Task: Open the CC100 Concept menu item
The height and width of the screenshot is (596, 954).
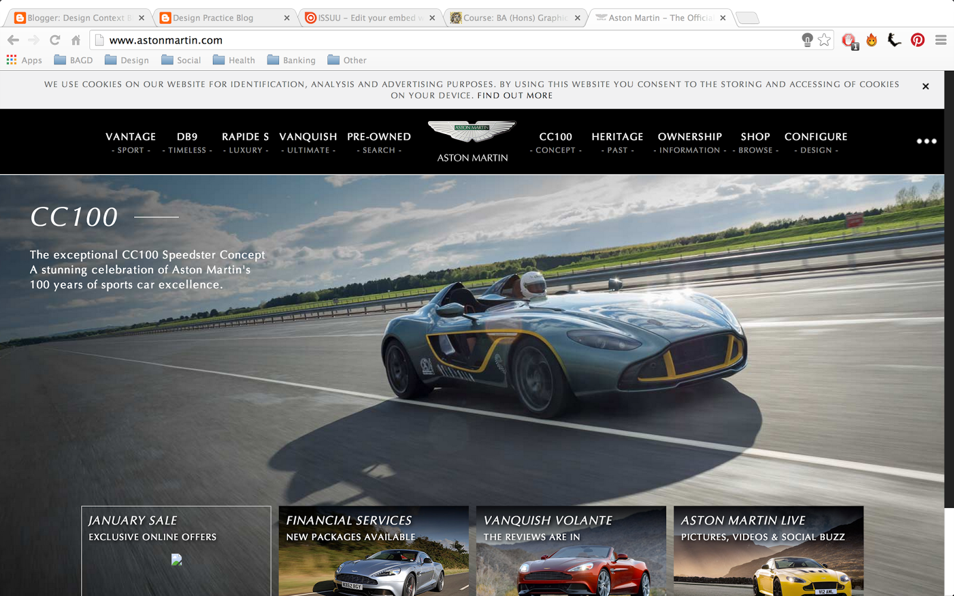Action: tap(556, 142)
